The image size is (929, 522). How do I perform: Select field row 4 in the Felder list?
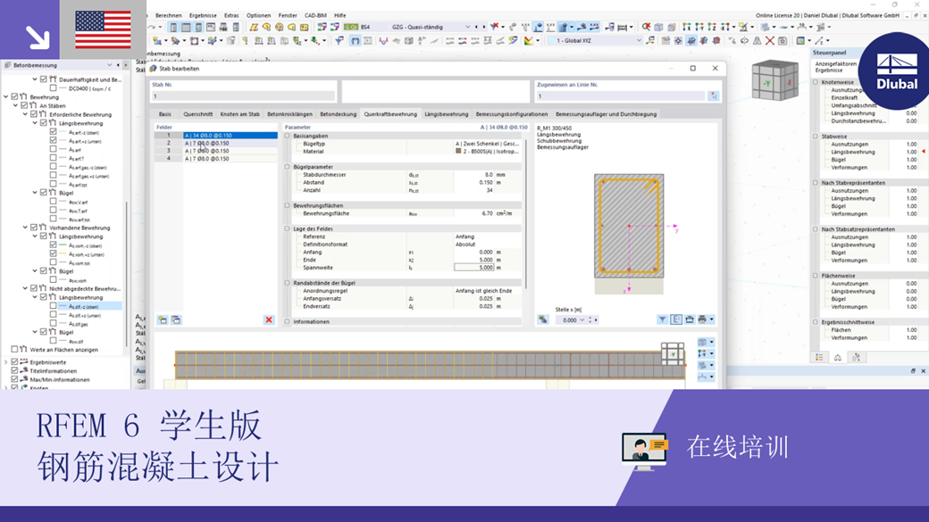215,159
